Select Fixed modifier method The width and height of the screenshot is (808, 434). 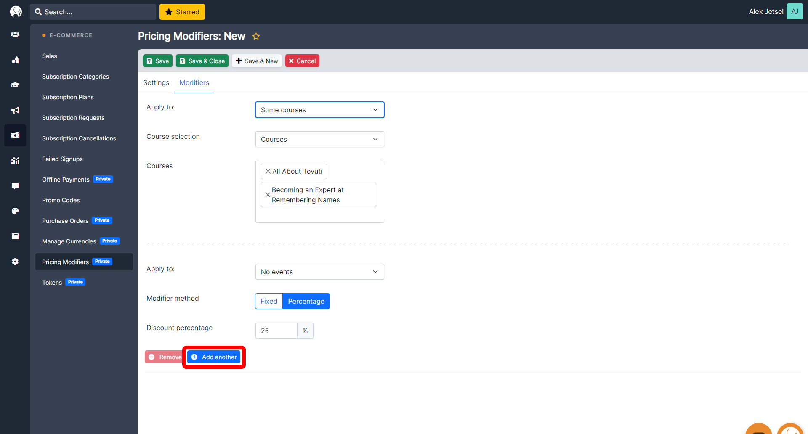click(x=269, y=301)
